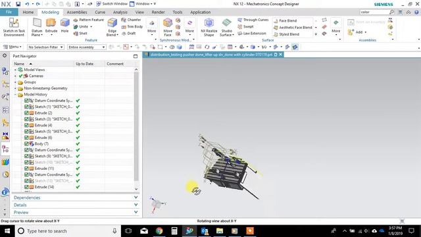This screenshot has width=421, height=237.
Task: Collapse Model History folder
Action: pyautogui.click(x=15, y=95)
